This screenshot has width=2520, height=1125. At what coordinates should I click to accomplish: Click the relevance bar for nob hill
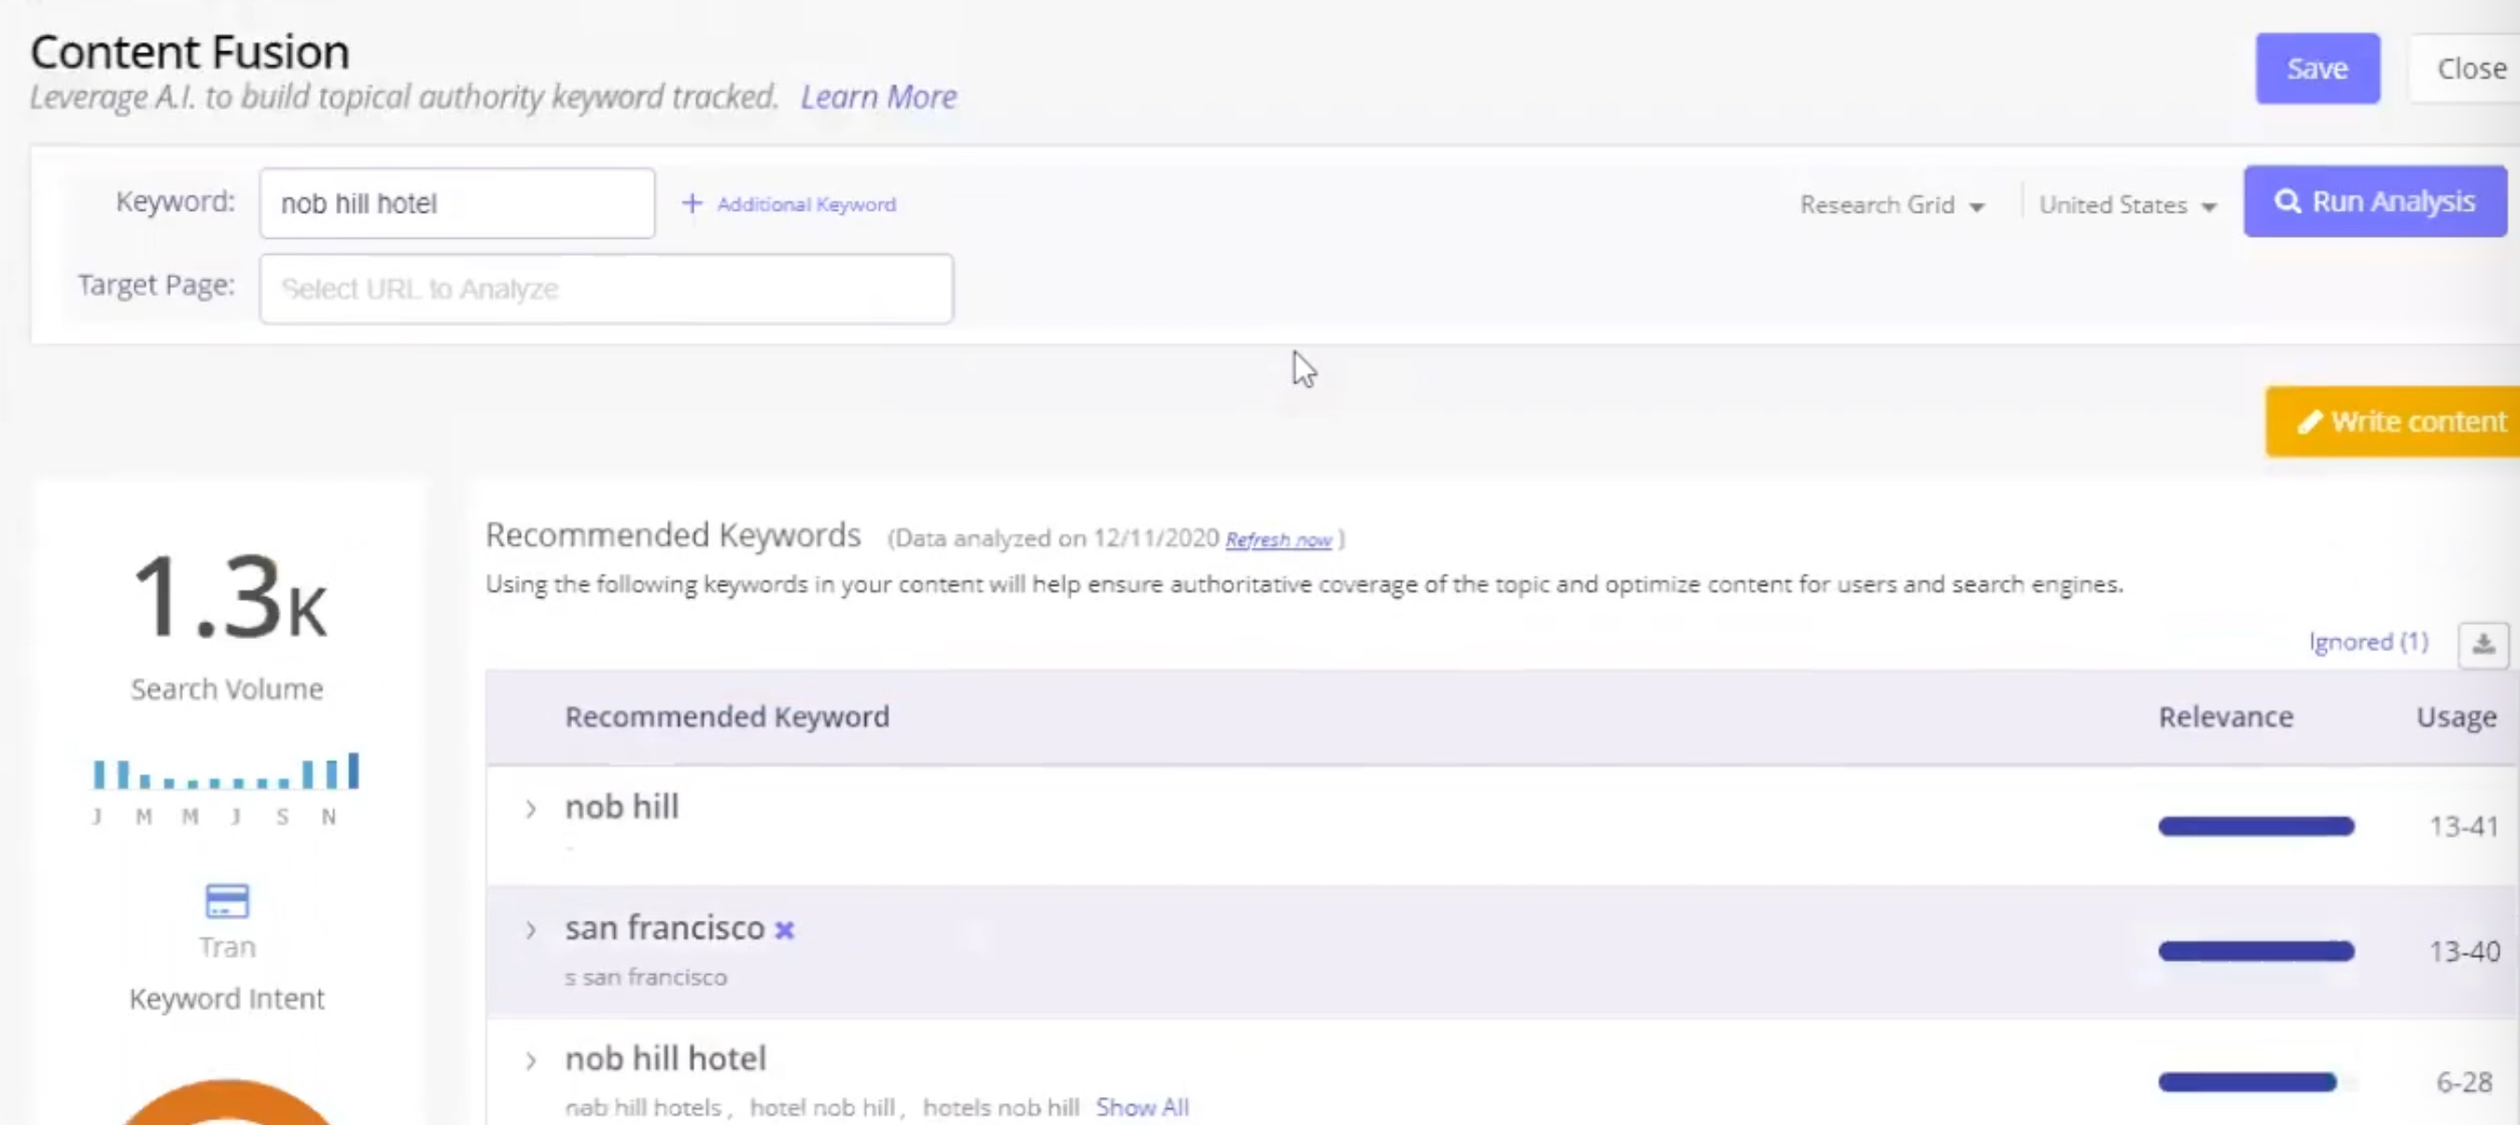2256,826
